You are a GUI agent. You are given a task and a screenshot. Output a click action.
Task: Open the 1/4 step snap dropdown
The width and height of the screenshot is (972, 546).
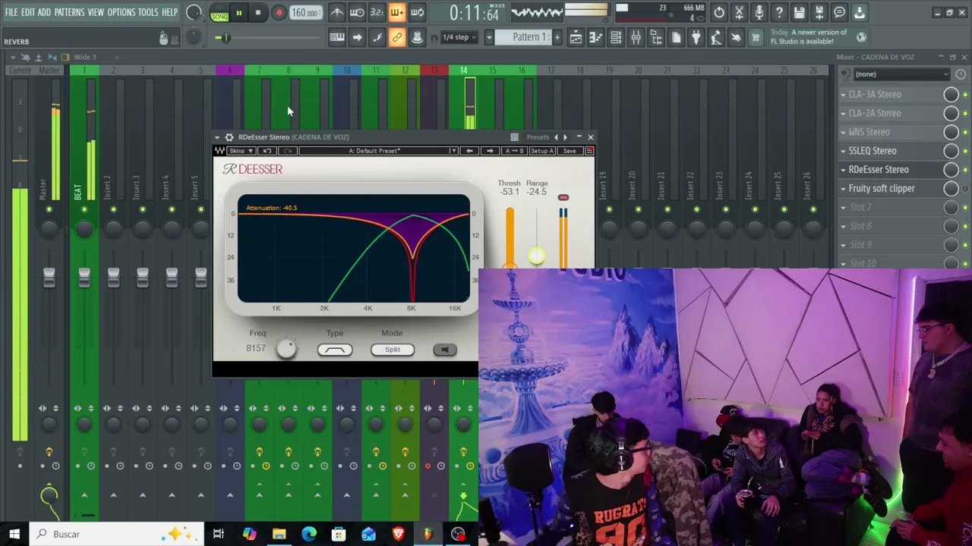[x=460, y=37]
